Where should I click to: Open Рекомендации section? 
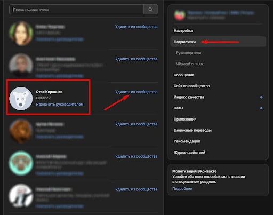coord(187,141)
